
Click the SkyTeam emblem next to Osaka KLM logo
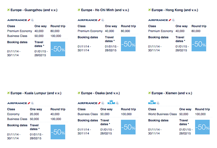(117, 103)
